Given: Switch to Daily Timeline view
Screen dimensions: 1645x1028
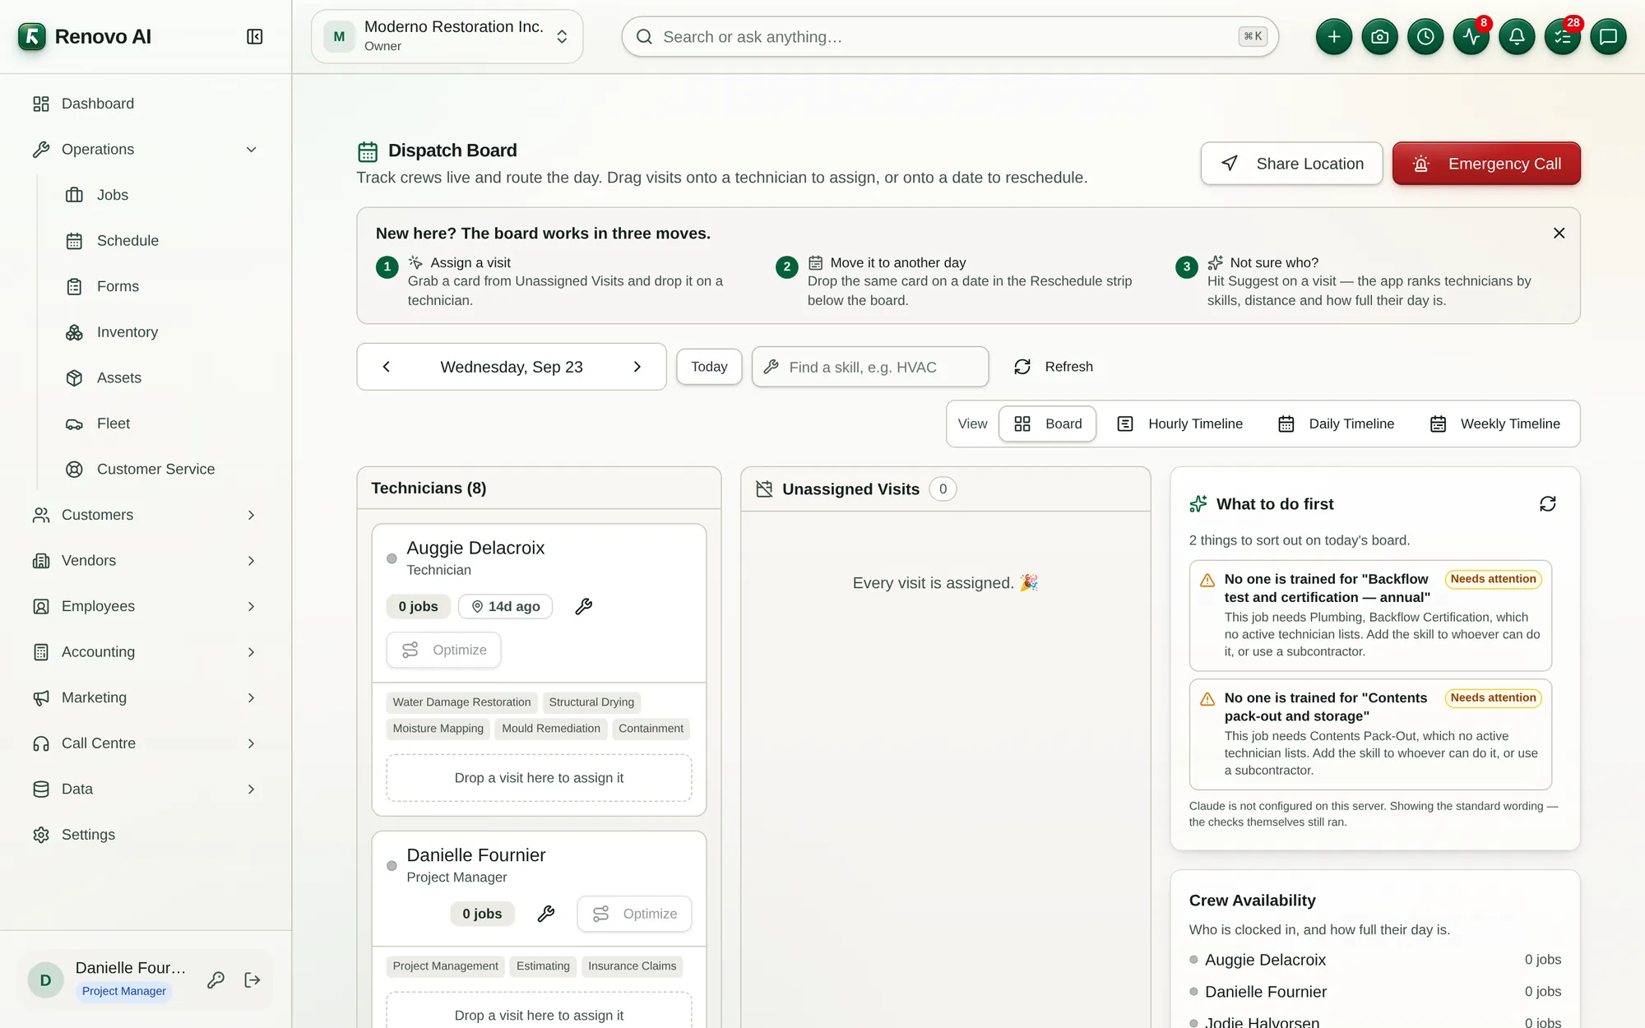Looking at the screenshot, I should click(x=1336, y=424).
